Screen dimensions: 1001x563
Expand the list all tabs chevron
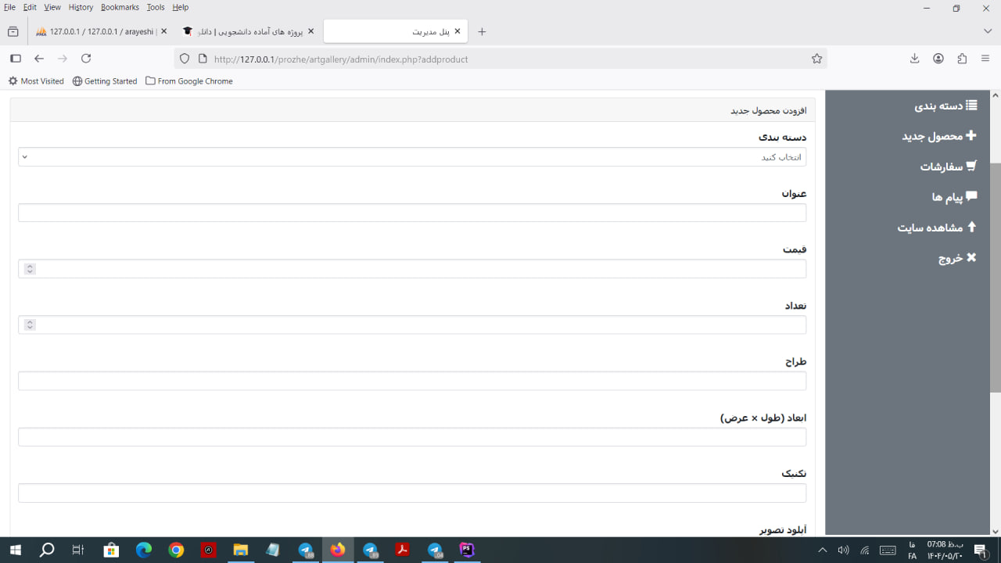point(988,31)
